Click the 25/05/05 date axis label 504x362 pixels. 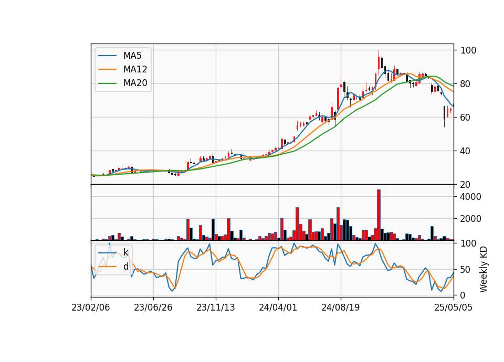tap(454, 308)
